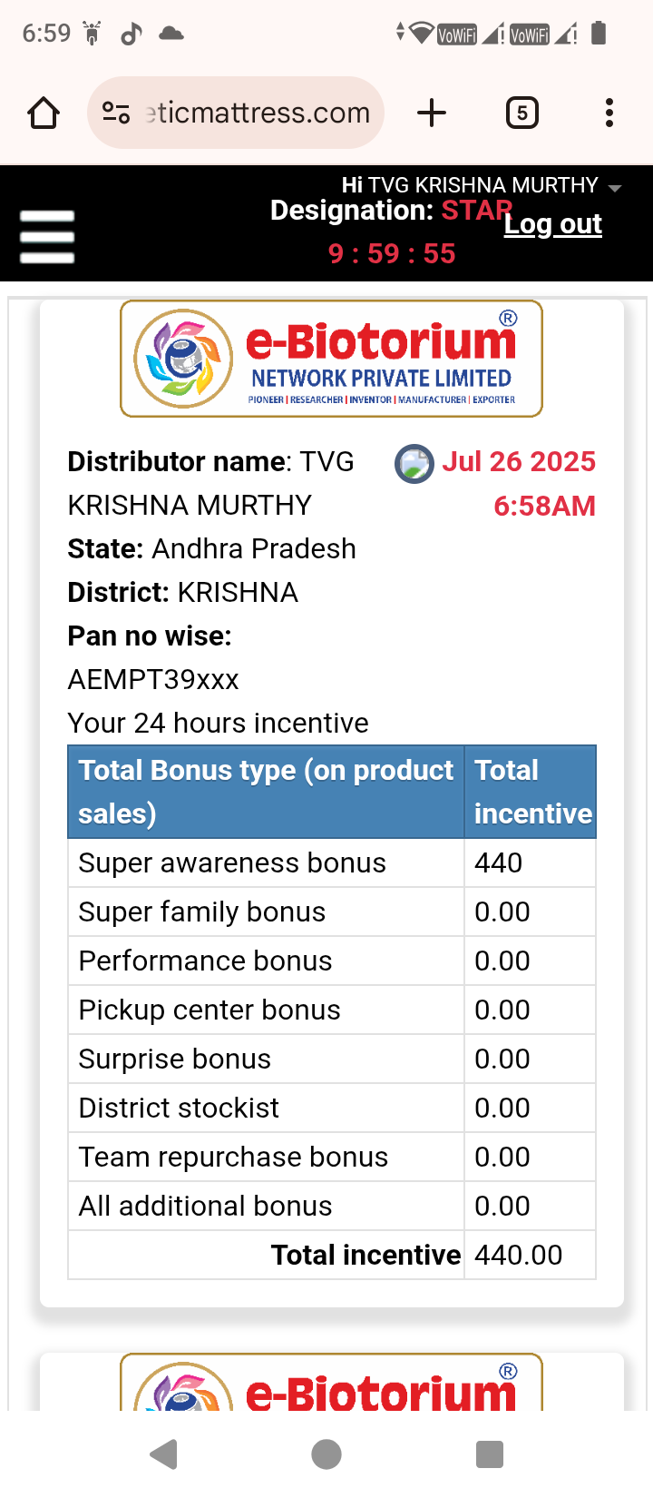Screen dimensions: 653x1498
Task: Tap the e-Biotorium logo banner
Action: [331, 359]
